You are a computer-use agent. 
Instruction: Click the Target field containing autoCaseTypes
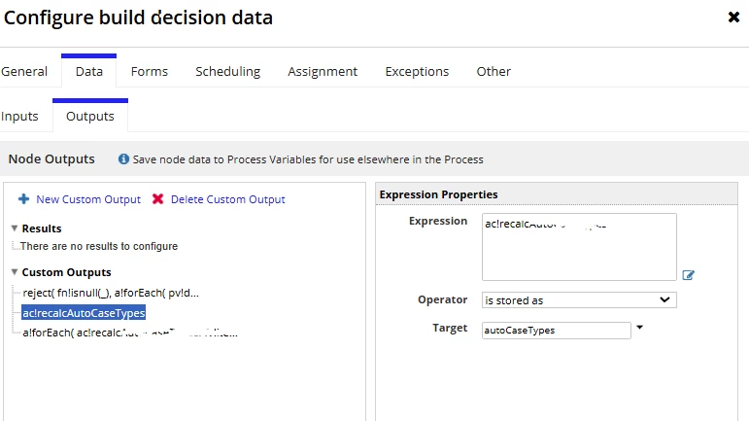point(556,331)
